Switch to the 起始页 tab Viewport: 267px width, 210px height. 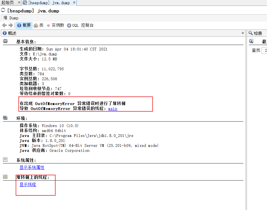click(8, 2)
